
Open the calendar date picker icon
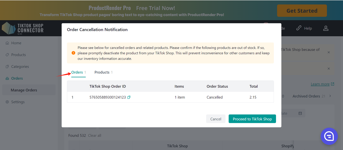coord(300,113)
